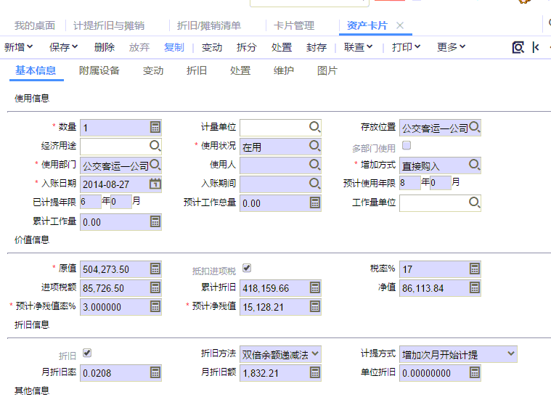Click search icon in 经济用途 field
The image size is (551, 397).
pyautogui.click(x=155, y=146)
